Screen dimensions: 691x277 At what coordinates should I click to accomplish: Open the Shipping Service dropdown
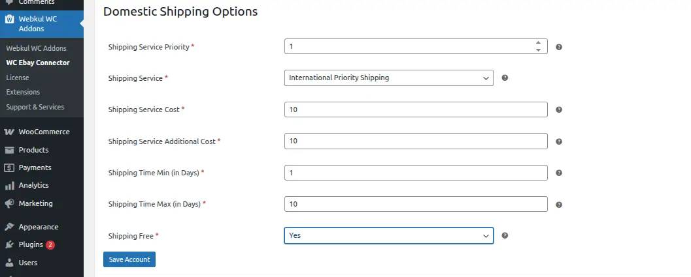click(x=388, y=78)
